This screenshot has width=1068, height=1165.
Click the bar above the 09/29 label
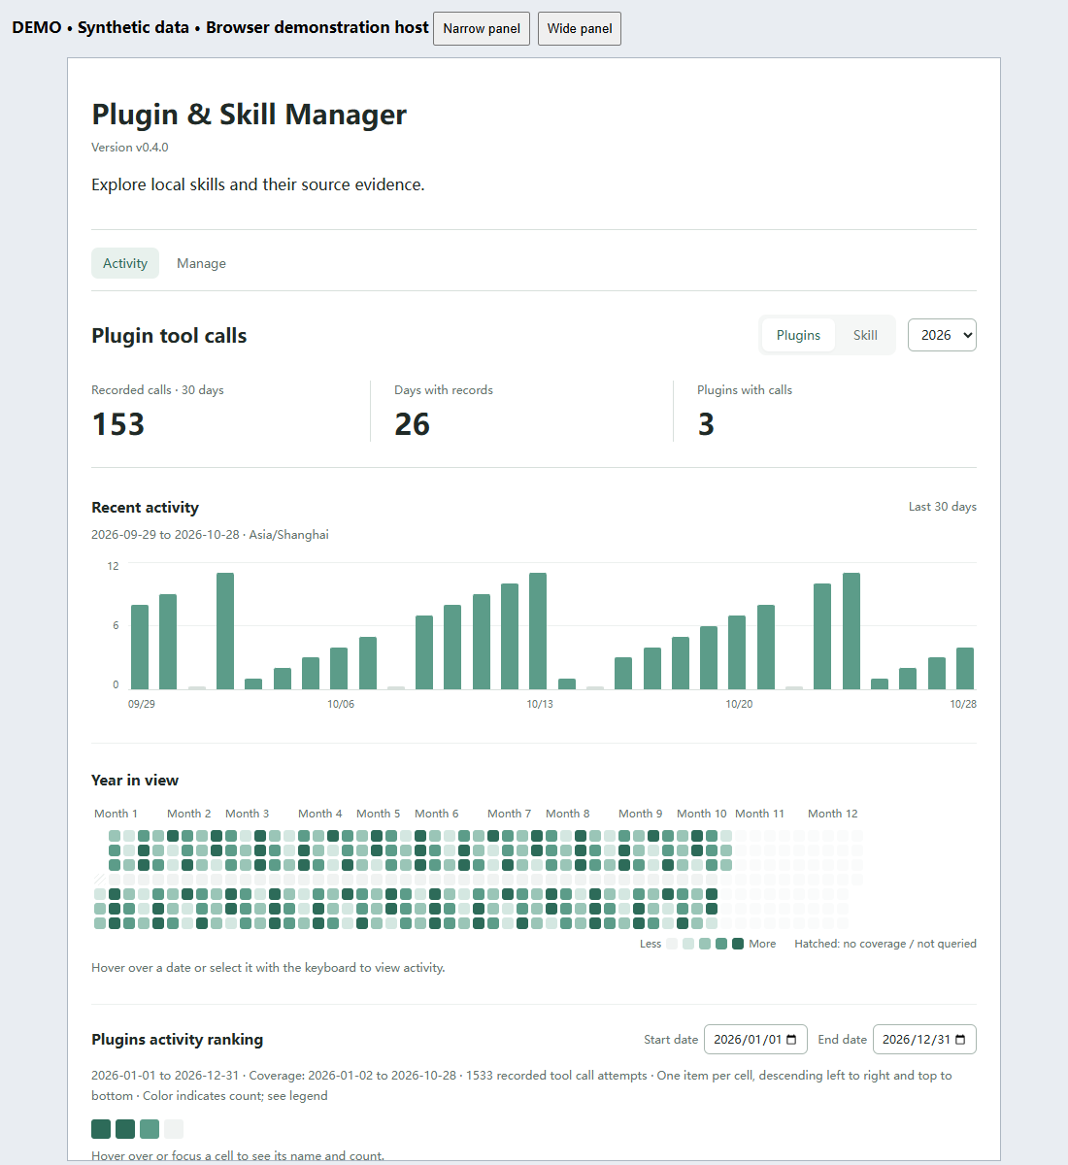(x=140, y=647)
